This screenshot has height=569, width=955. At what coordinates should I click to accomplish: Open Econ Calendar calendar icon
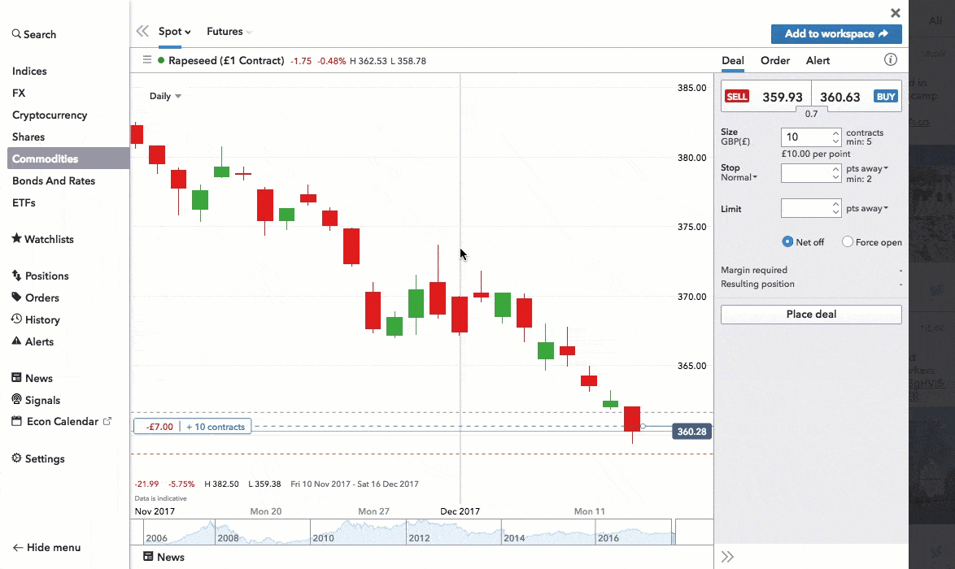16,421
